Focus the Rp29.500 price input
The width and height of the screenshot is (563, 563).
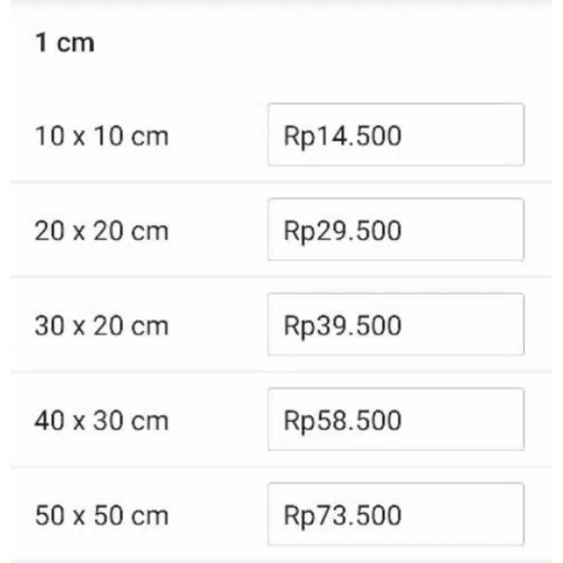pyautogui.click(x=396, y=230)
